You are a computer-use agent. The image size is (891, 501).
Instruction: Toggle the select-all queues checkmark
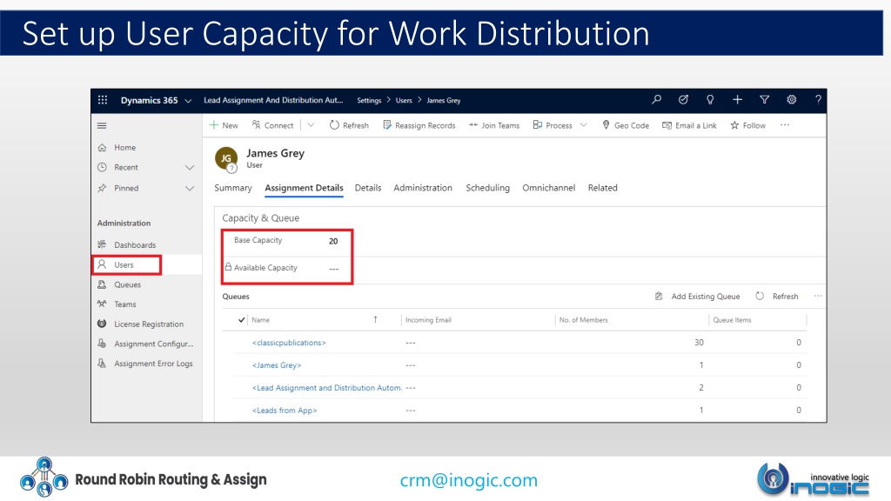tap(242, 320)
